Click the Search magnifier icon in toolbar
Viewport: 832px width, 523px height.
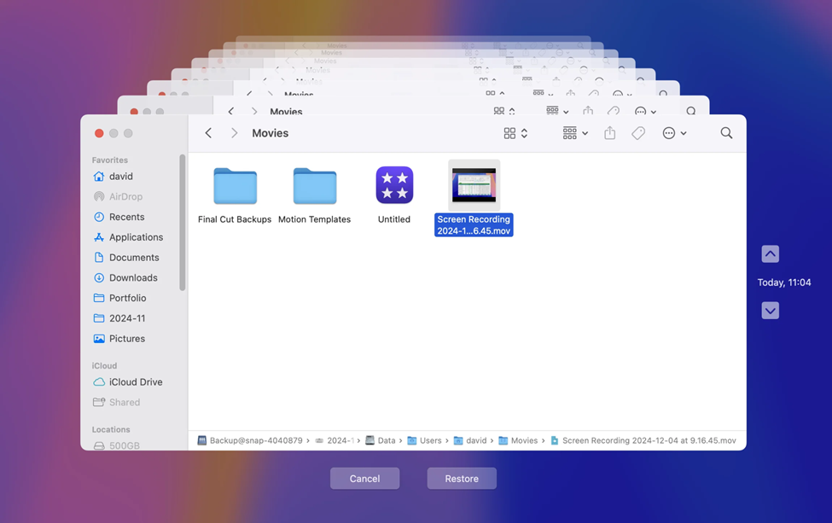(726, 133)
